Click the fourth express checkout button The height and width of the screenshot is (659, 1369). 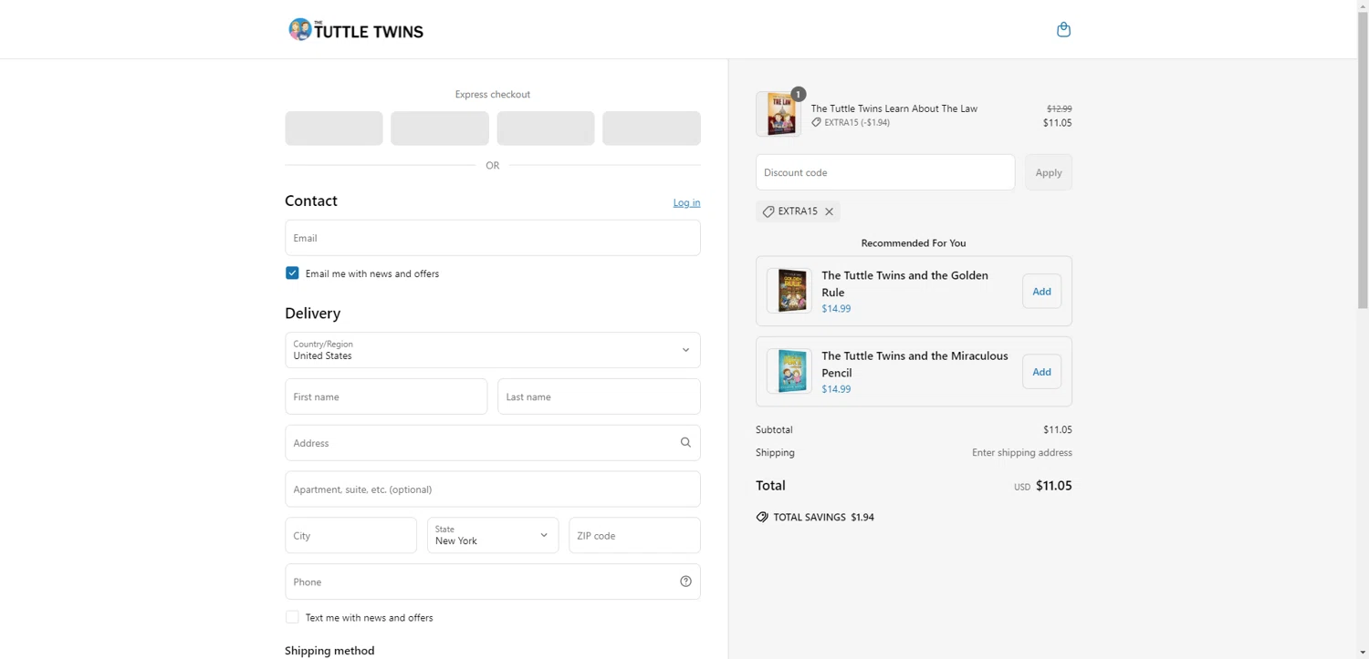click(x=652, y=129)
